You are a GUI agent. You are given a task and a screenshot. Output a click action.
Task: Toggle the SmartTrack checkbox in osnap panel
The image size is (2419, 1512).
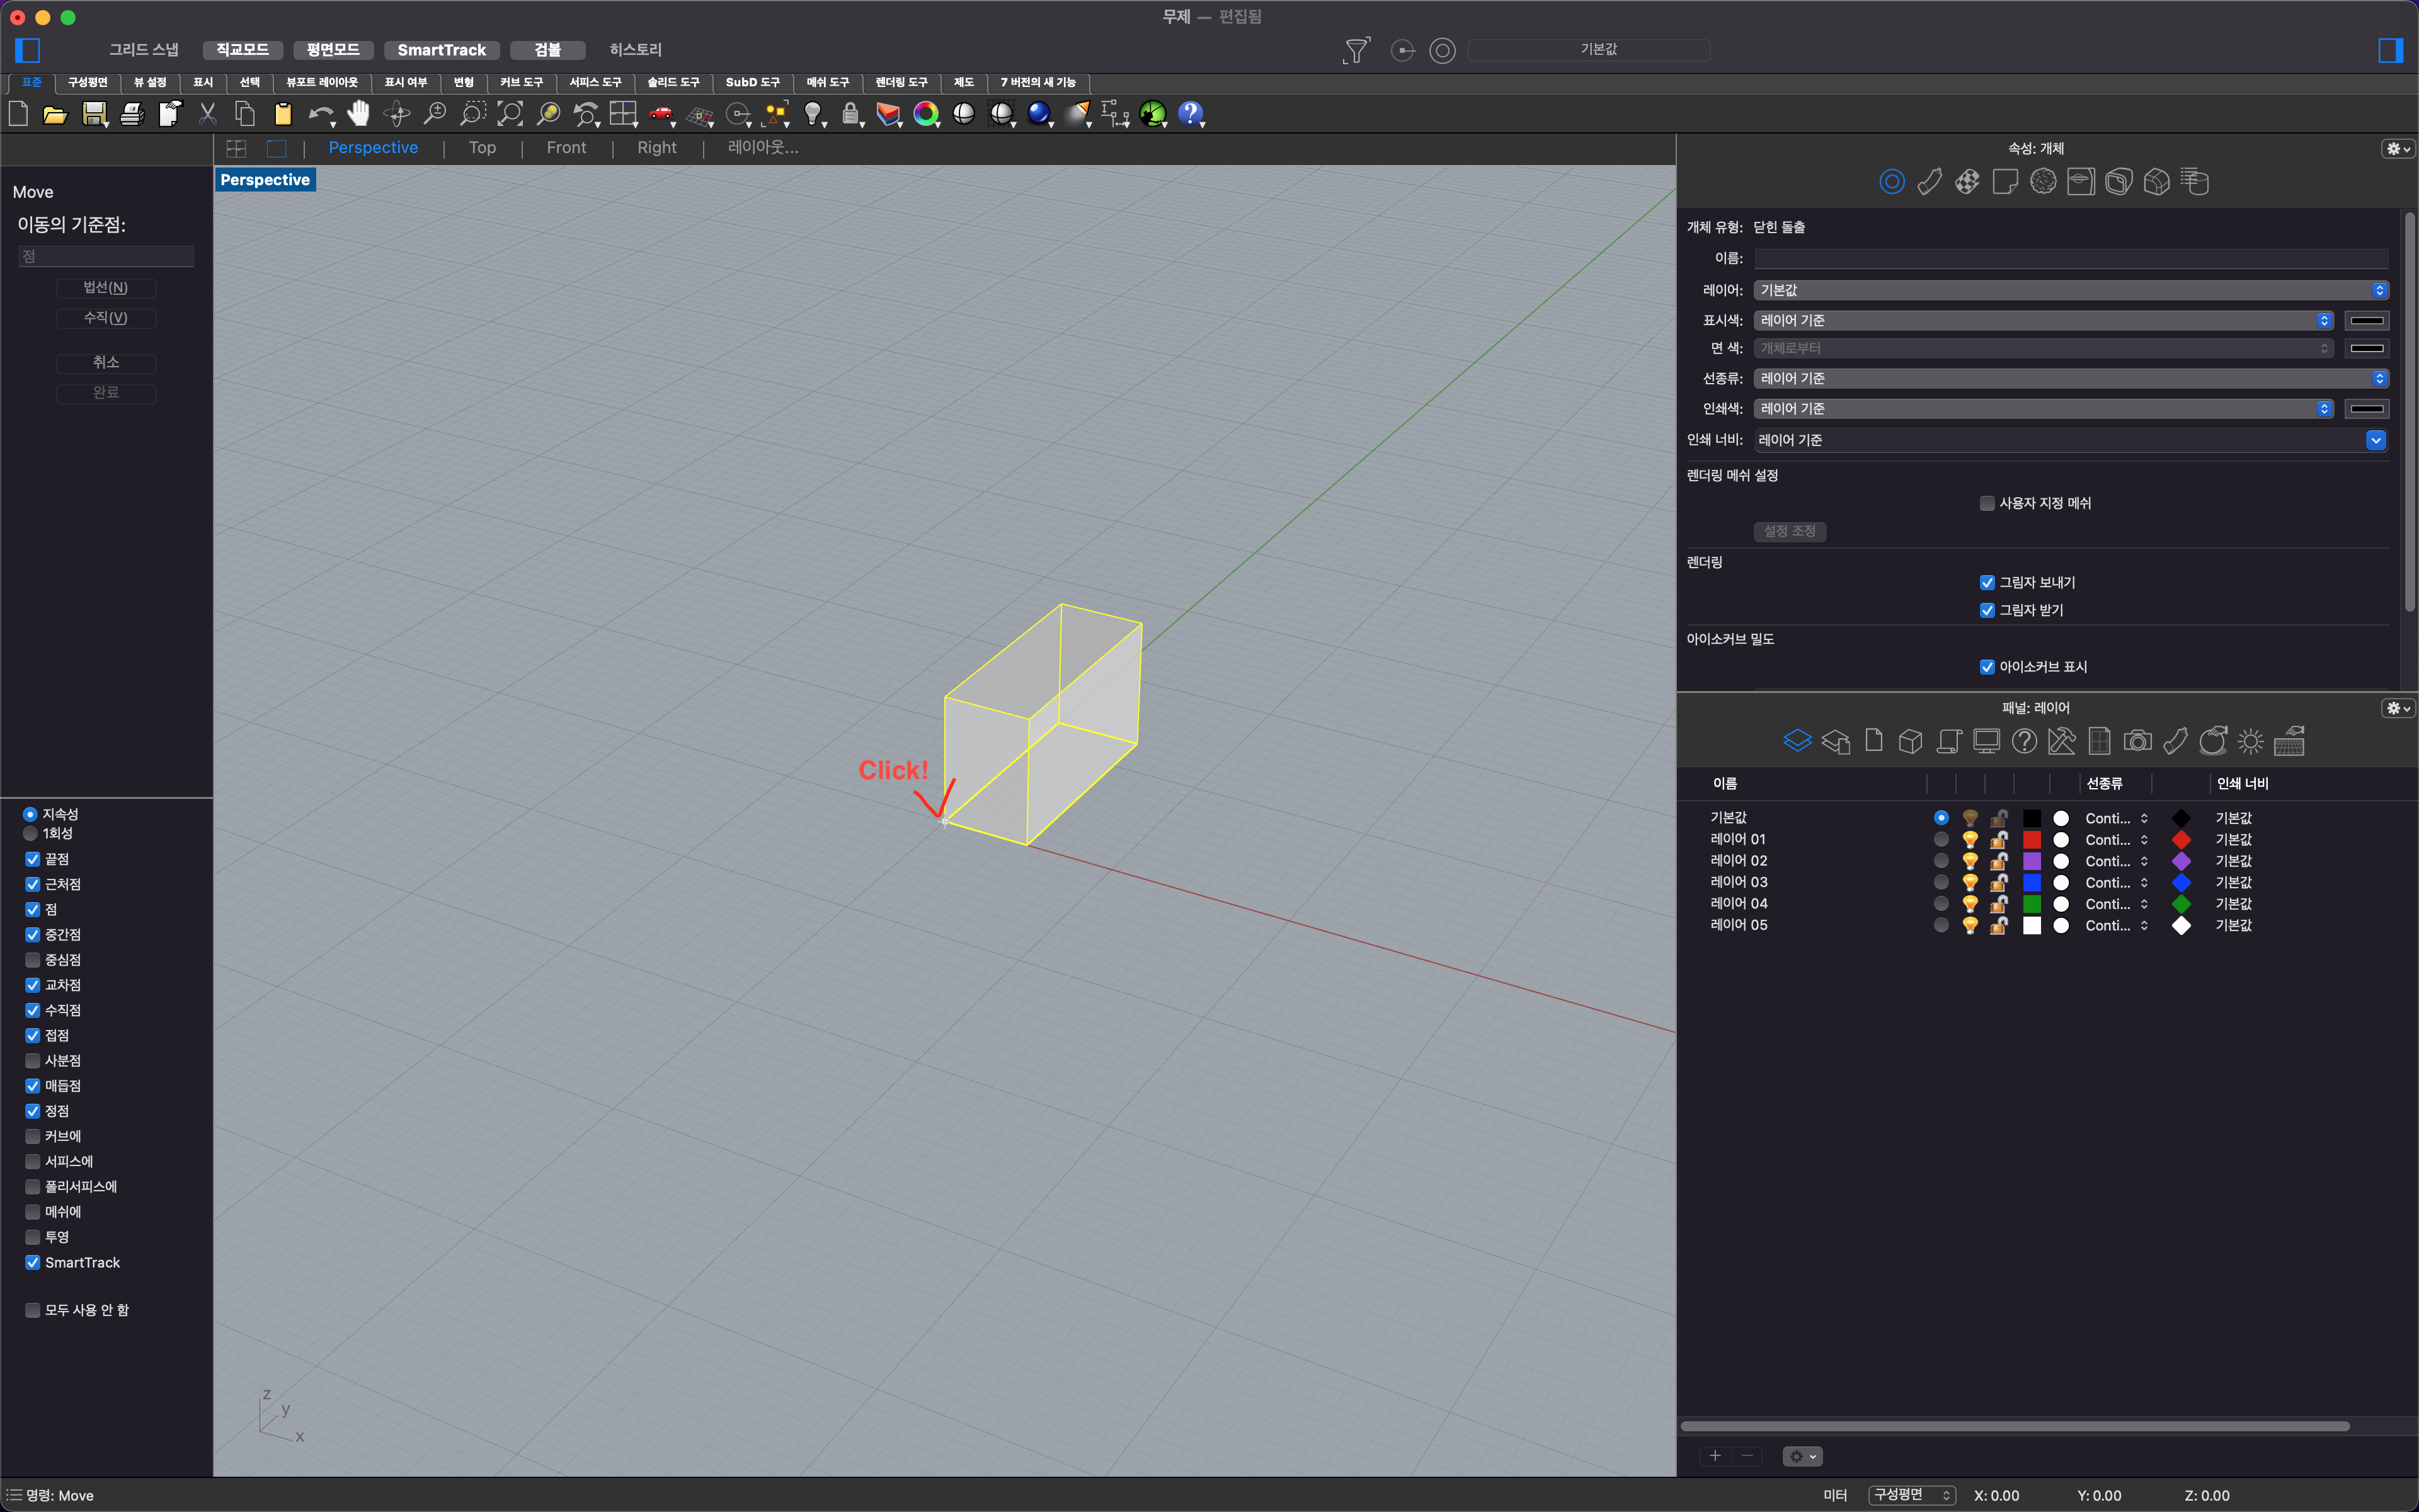[x=33, y=1262]
